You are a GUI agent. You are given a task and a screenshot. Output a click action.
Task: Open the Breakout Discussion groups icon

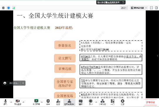tap(102, 102)
